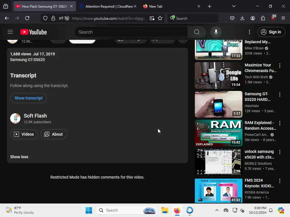Open unlock samsung s5620 with z3x thumbnail
The image size is (290, 217).
[218, 162]
